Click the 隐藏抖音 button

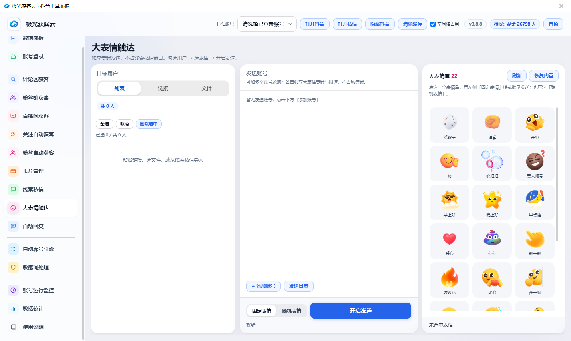point(380,24)
